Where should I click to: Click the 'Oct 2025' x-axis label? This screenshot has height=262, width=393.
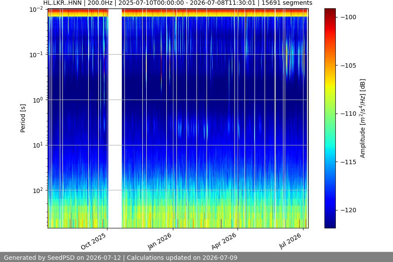pos(93,241)
